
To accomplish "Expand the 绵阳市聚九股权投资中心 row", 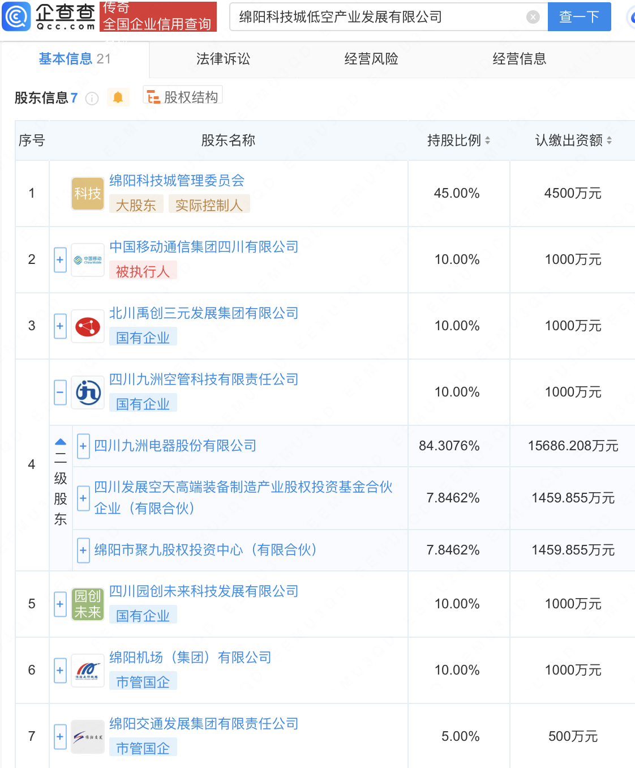I will [83, 551].
